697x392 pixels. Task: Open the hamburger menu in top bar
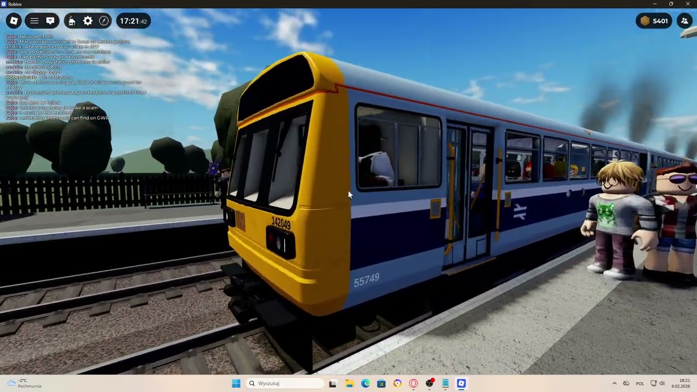pyautogui.click(x=34, y=21)
